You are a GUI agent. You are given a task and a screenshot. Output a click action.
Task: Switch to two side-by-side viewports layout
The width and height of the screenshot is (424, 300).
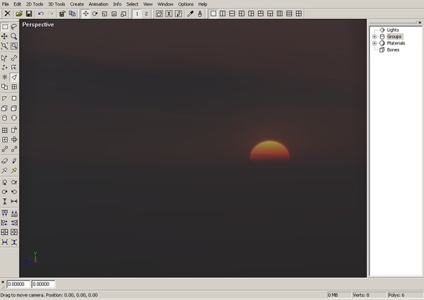[x=223, y=13]
